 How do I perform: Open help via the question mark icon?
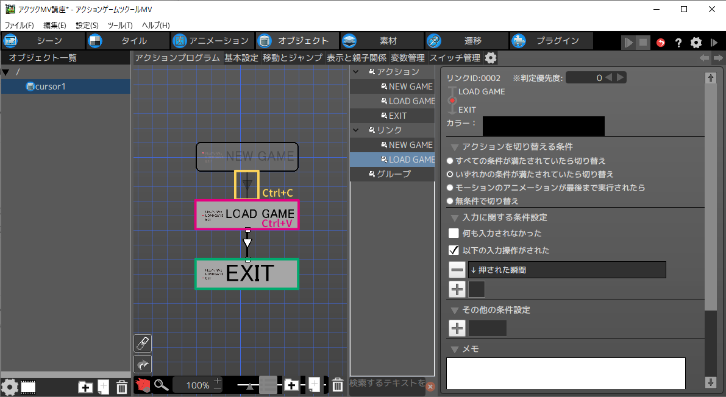click(x=678, y=43)
